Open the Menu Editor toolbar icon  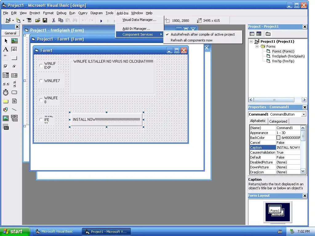29,20
